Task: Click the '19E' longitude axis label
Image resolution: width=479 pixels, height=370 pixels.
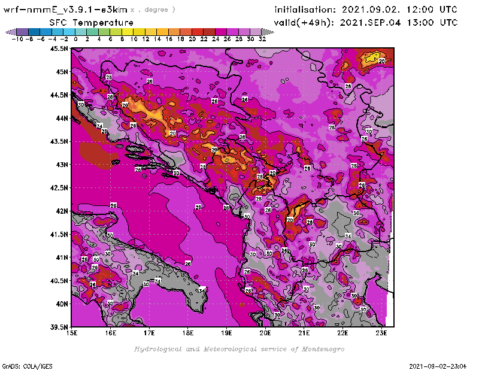Action: click(x=226, y=333)
